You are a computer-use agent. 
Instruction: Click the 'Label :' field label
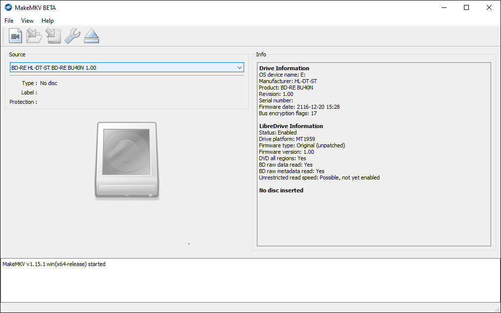click(29, 92)
